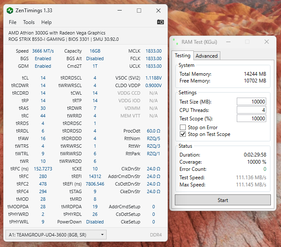
Task: Click the Free Memory value 10702 MB
Action: pyautogui.click(x=255, y=81)
